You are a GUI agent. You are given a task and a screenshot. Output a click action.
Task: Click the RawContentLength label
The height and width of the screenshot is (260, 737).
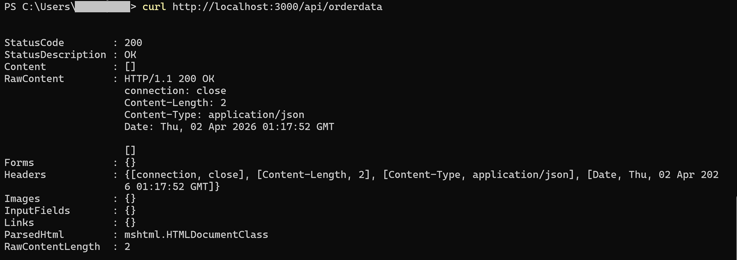[x=52, y=247]
